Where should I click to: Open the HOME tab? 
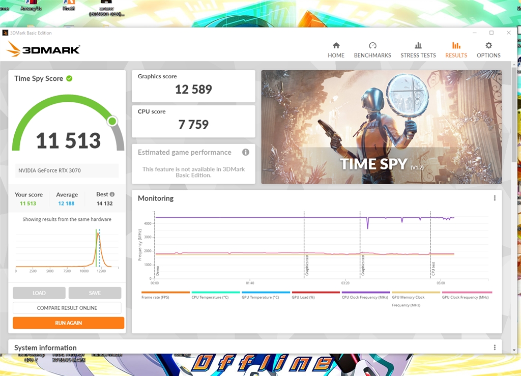[x=336, y=50]
